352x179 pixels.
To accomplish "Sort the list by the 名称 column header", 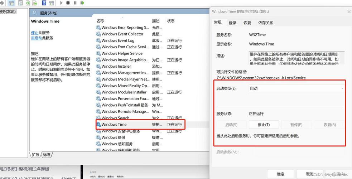I will click(x=122, y=21).
